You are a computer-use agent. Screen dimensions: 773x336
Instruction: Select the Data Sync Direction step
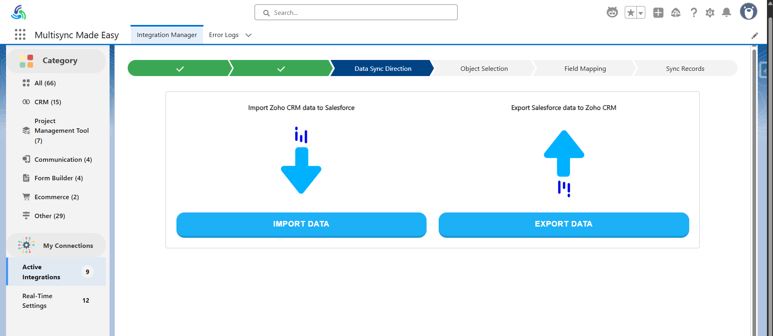tap(383, 68)
